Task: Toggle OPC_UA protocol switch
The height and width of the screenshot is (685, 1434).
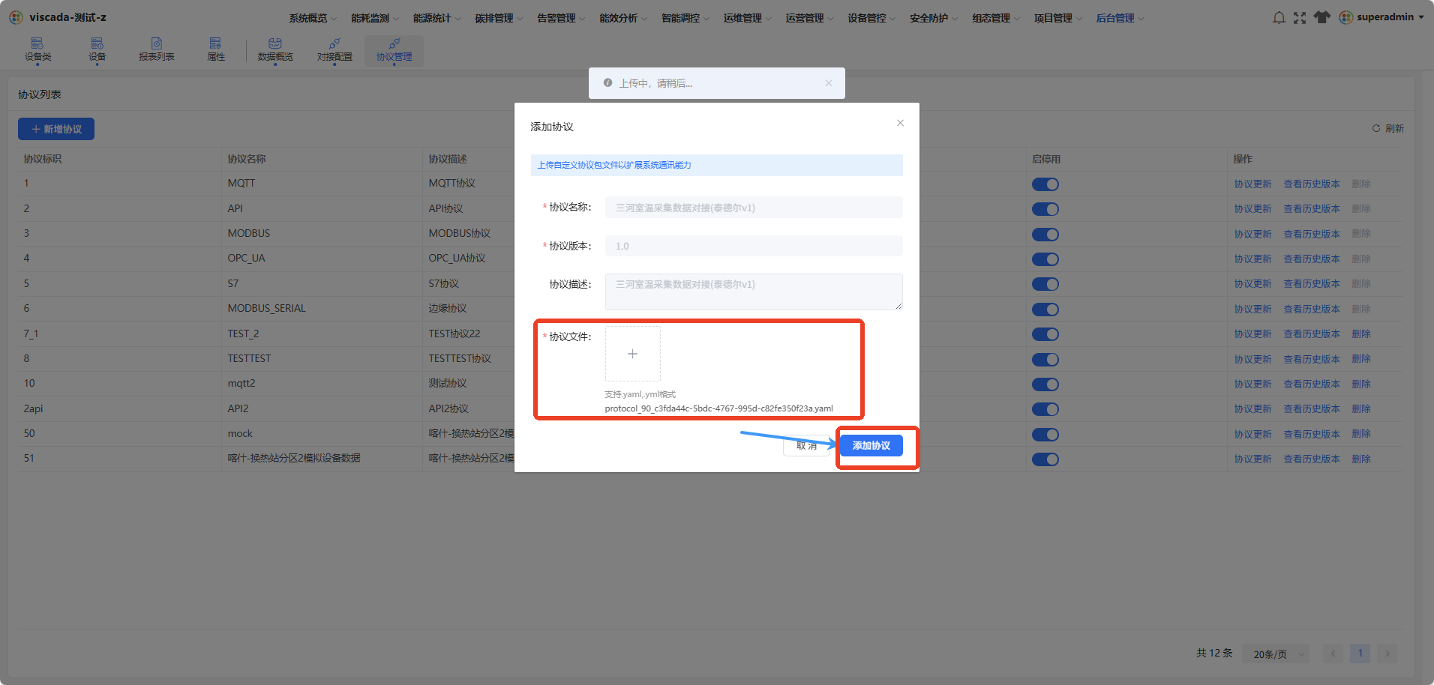Action: click(x=1045, y=259)
